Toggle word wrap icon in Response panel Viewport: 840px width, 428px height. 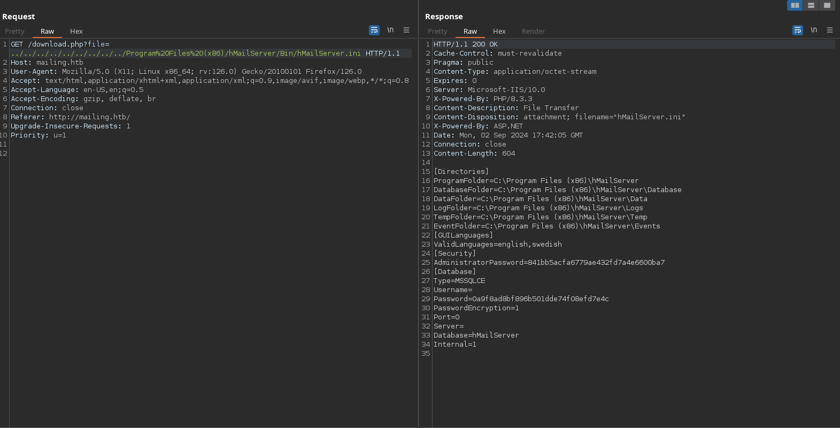pos(798,30)
